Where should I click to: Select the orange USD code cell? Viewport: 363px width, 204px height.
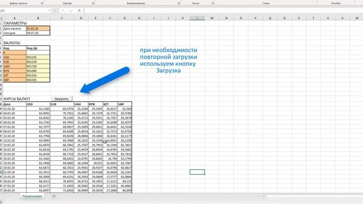15,57
